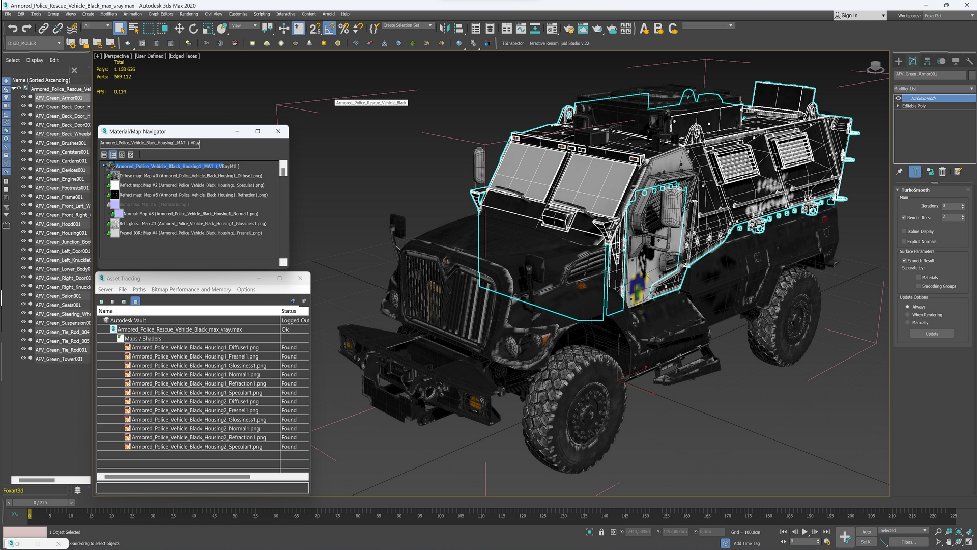Open the Workspaces Foxart3d dropdown
This screenshot has height=550, width=977.
coord(949,16)
